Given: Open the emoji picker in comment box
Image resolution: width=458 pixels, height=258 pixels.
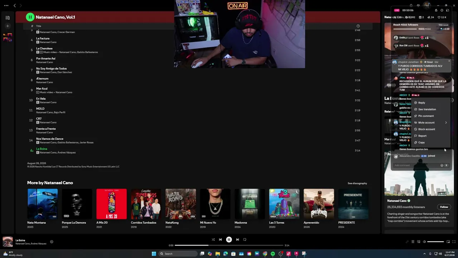Looking at the screenshot, I should pyautogui.click(x=442, y=166).
